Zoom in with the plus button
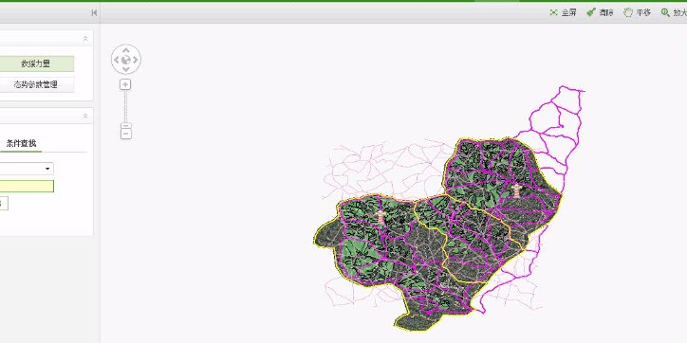Viewport: 687px width, 343px height. point(126,84)
